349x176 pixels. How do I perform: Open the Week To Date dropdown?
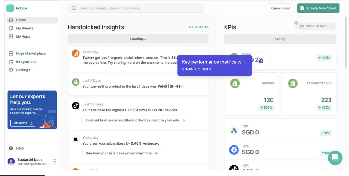click(316, 26)
